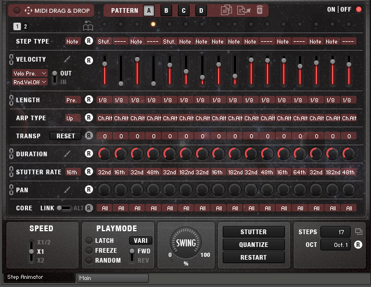This screenshot has width=371, height=287.
Task: Toggle the MIDI record circle button
Action: 16,10
